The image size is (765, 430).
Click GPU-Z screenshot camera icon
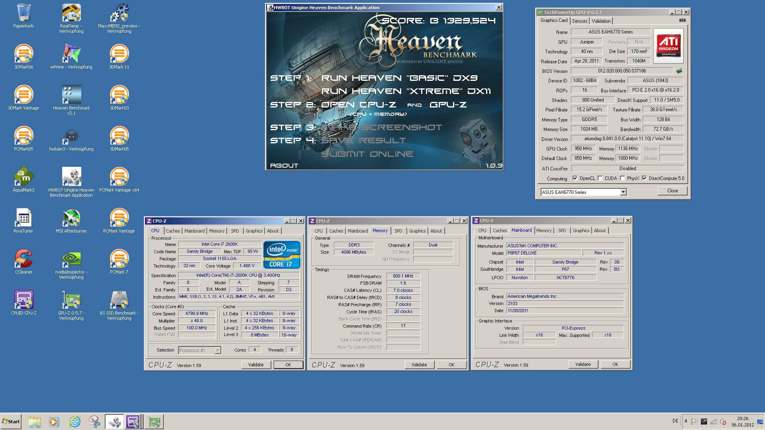682,20
